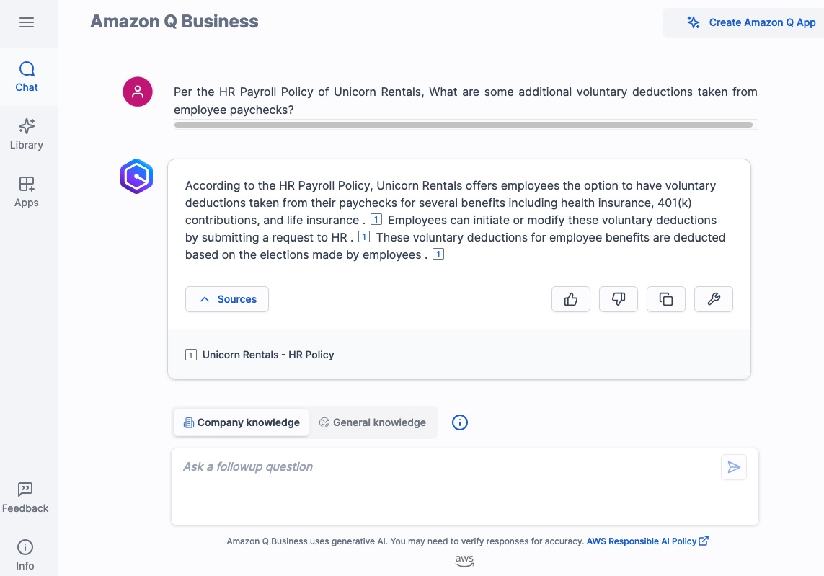The image size is (824, 576).
Task: Collapse the Sources section
Action: (226, 298)
